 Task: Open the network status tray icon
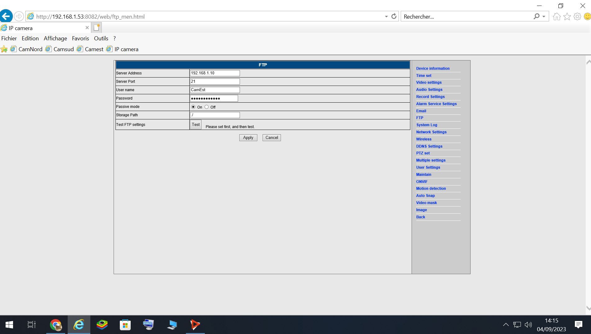click(x=517, y=325)
